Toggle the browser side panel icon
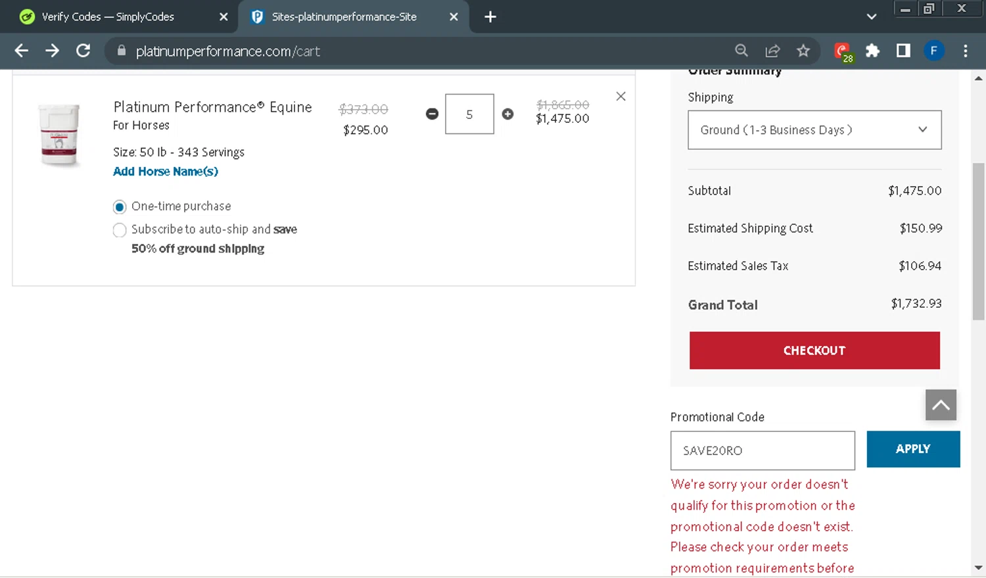This screenshot has height=578, width=986. coord(903,51)
